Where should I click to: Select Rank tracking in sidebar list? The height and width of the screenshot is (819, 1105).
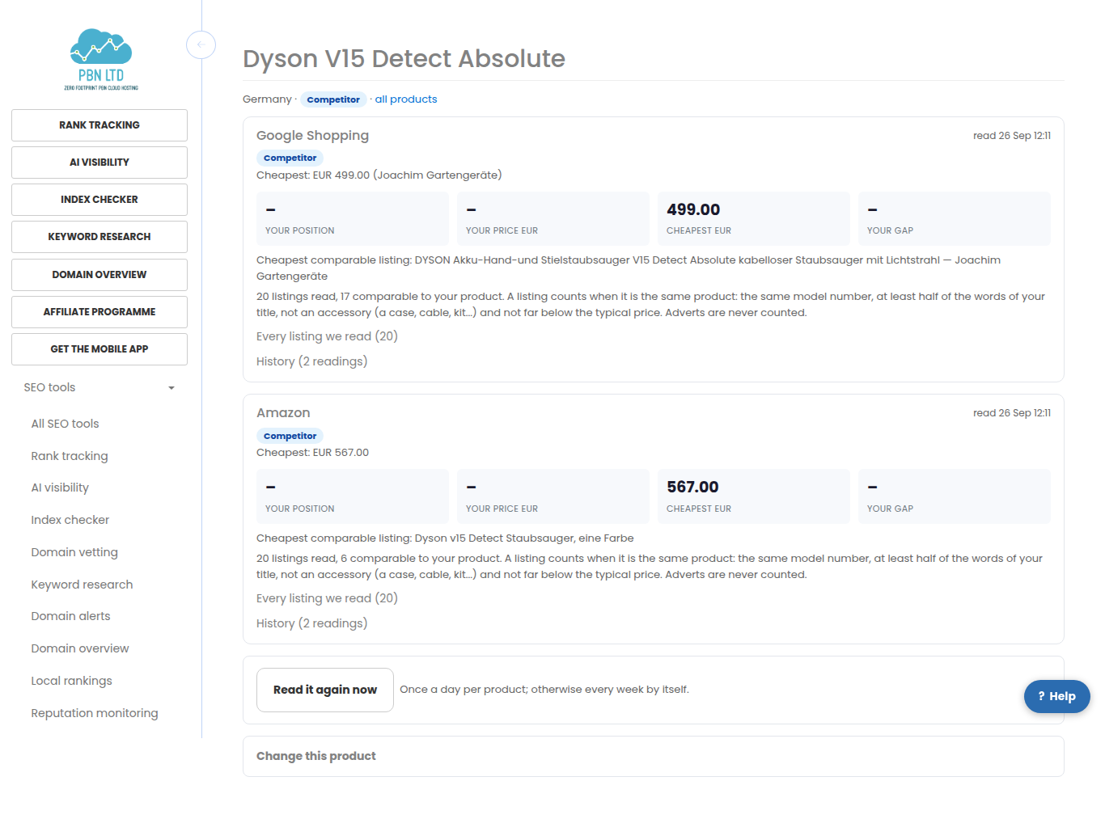(70, 456)
